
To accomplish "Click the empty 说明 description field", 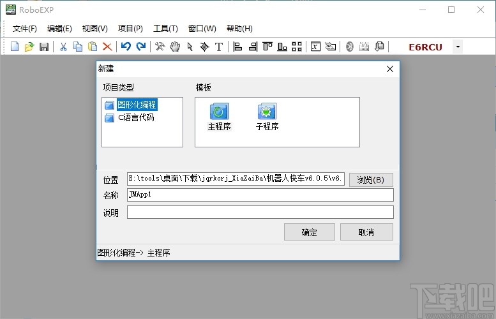I will point(260,212).
